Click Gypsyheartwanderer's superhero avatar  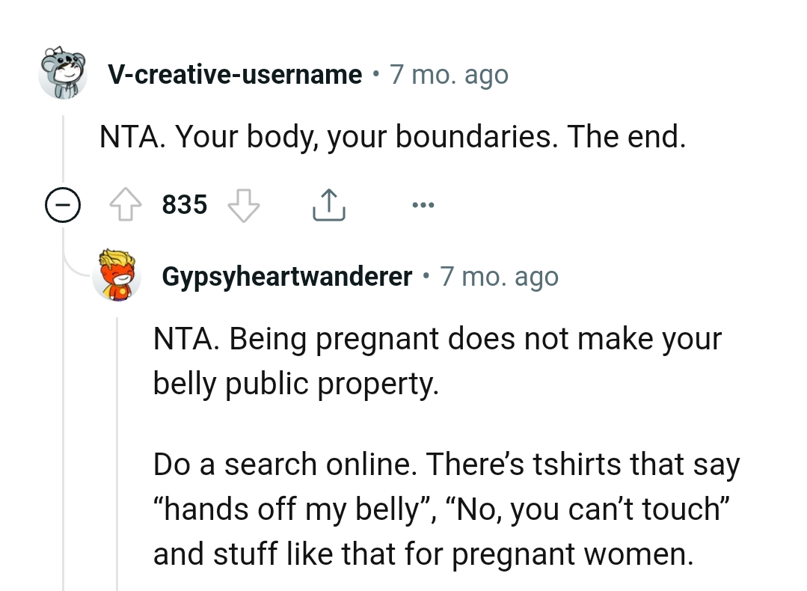[117, 275]
